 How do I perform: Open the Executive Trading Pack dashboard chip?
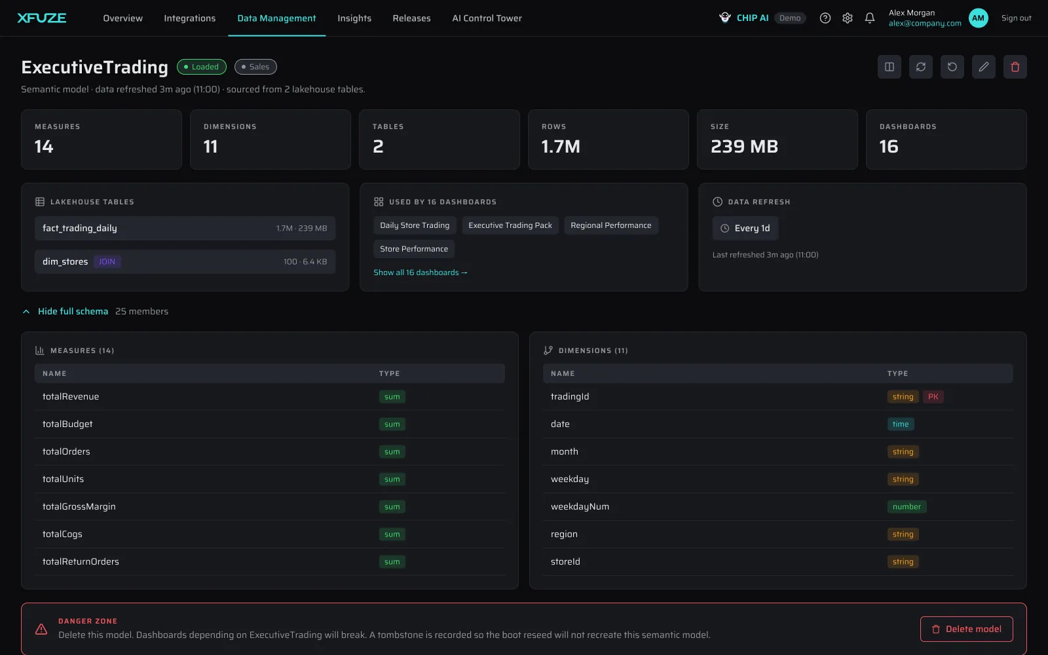(510, 225)
